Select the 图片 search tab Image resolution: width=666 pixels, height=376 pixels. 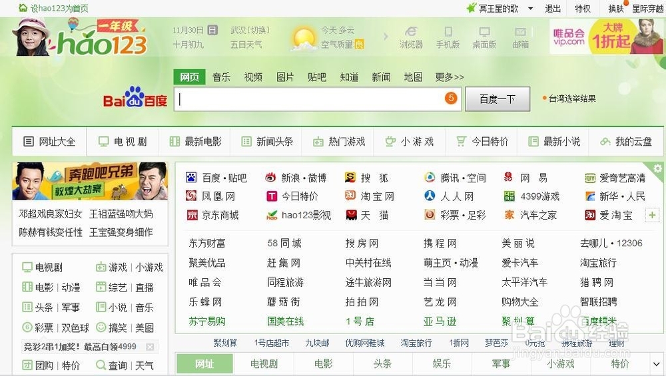[285, 77]
